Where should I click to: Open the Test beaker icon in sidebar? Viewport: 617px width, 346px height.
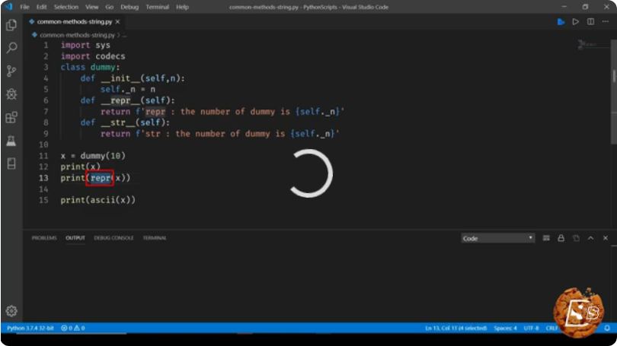(x=11, y=141)
